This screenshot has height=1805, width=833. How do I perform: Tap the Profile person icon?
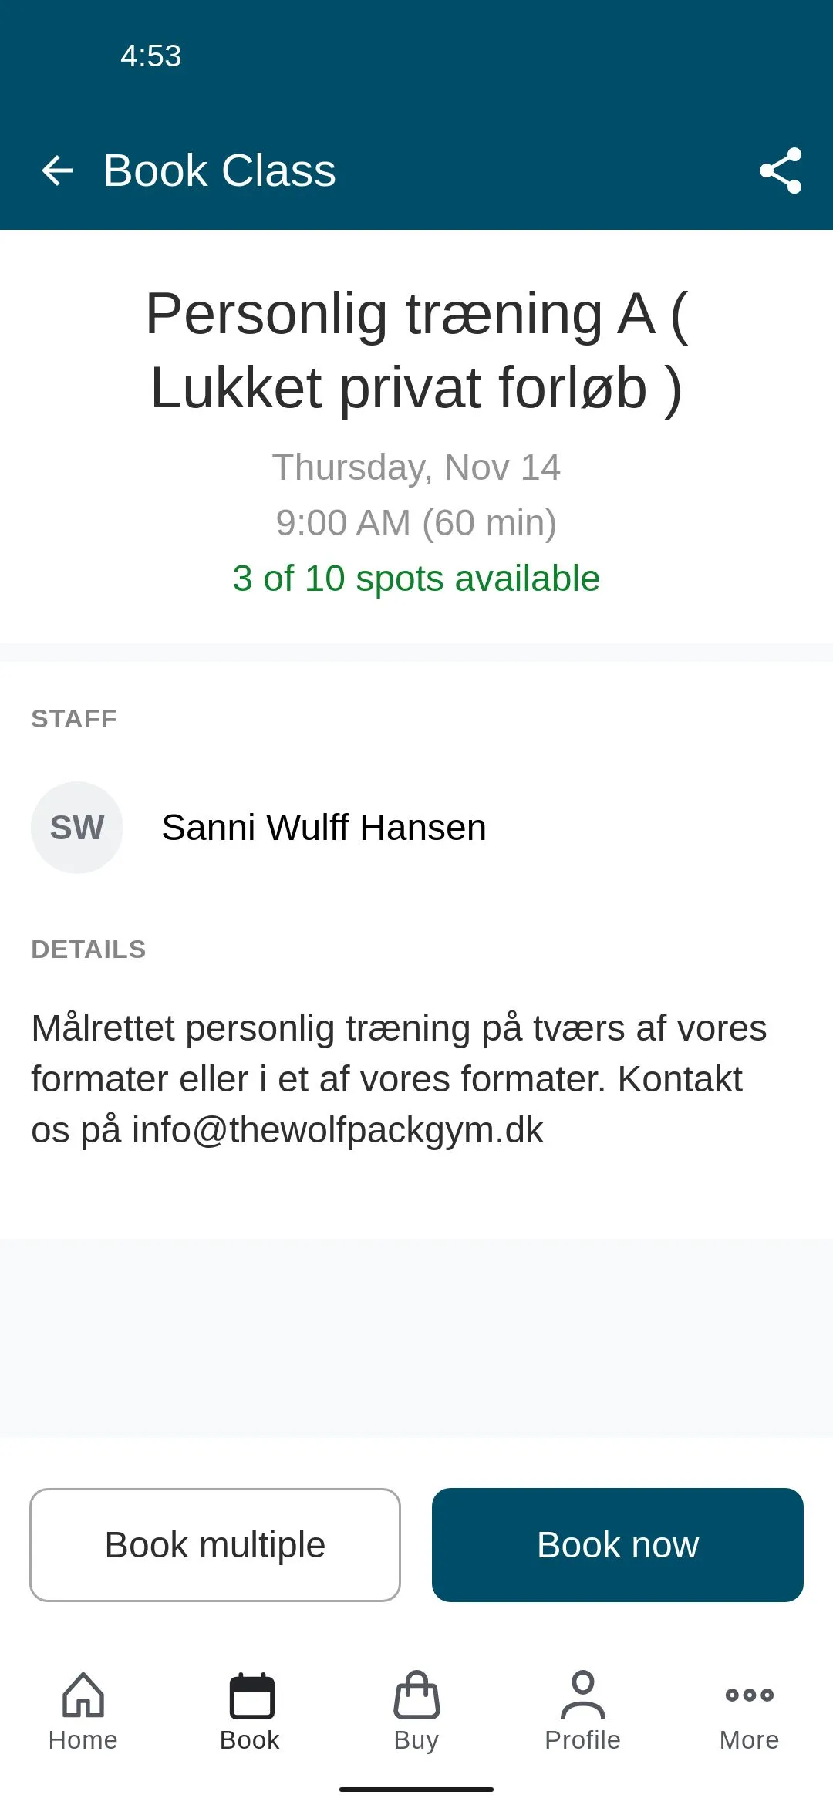click(583, 1695)
